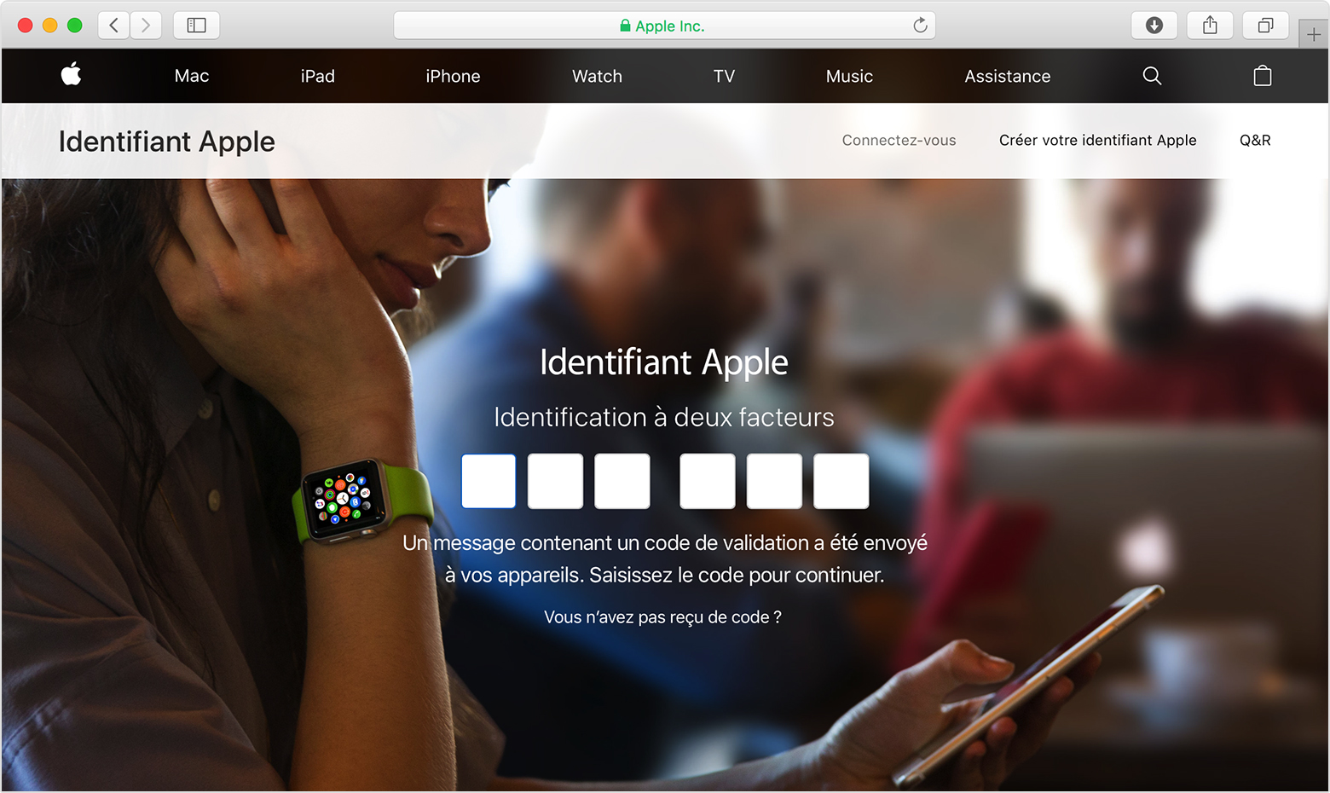Open a new tab with plus button
The height and width of the screenshot is (793, 1330).
click(x=1314, y=35)
